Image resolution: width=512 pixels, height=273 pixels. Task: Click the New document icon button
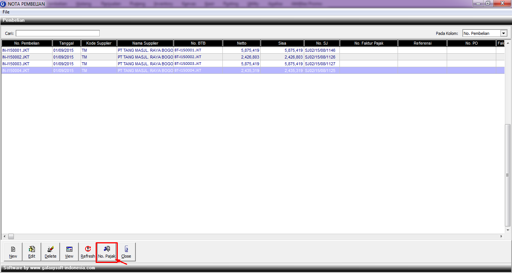click(x=13, y=252)
